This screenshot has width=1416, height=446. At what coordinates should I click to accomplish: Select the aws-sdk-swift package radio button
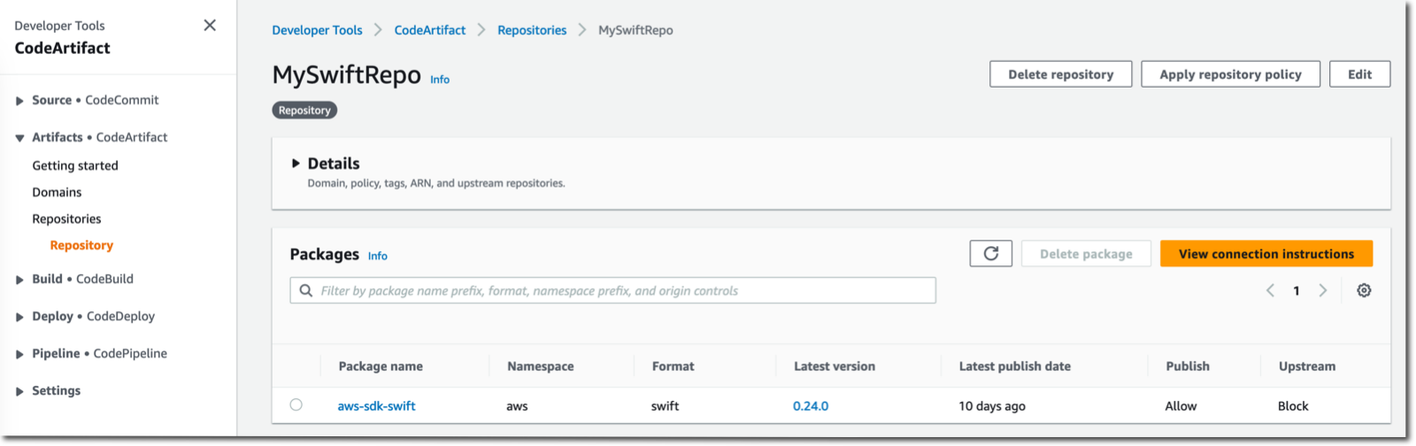[x=296, y=405]
